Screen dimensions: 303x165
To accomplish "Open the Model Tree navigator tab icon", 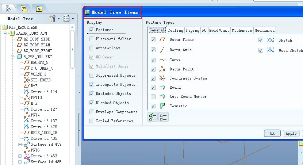I will 9,8.
